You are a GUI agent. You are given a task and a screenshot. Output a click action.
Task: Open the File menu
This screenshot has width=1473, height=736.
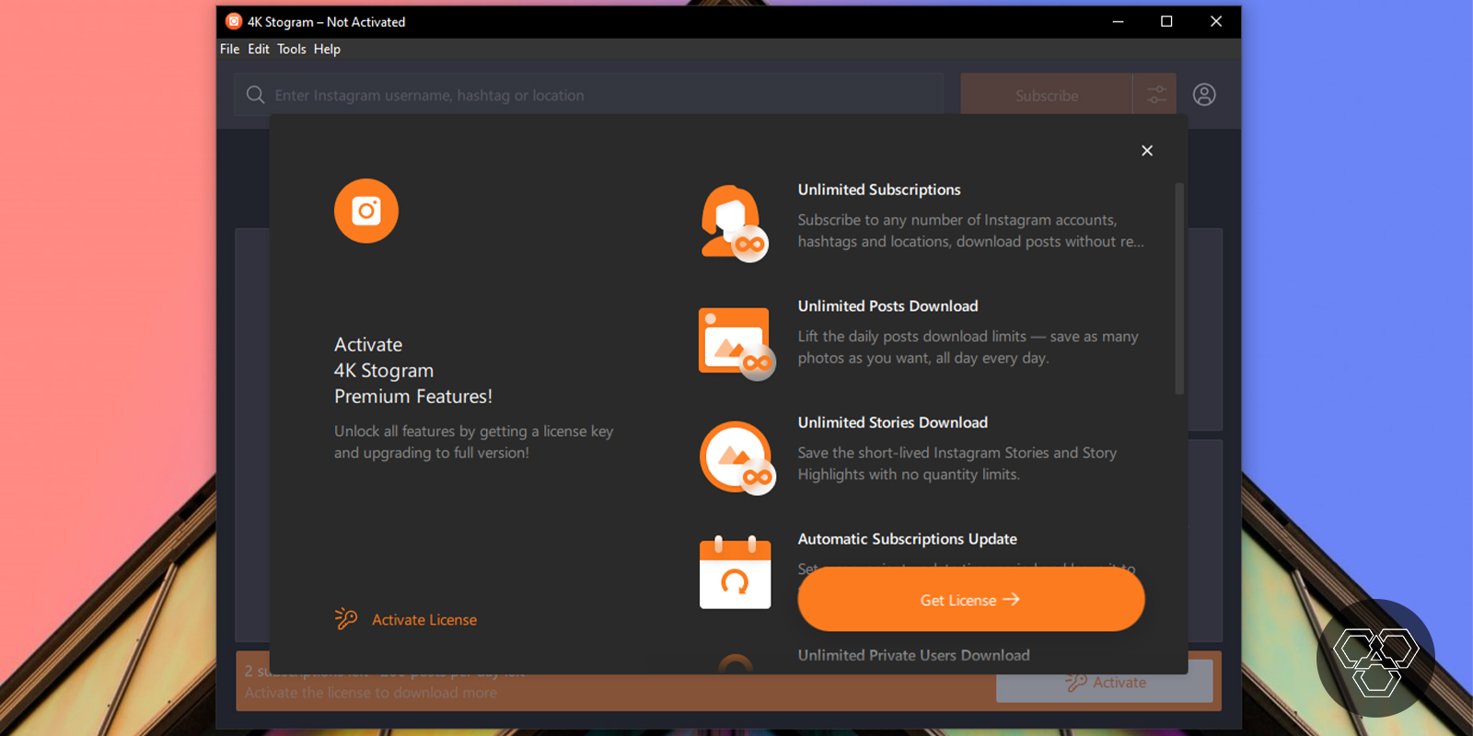pos(229,49)
